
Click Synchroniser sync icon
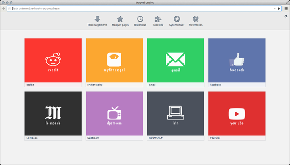pos(177,19)
